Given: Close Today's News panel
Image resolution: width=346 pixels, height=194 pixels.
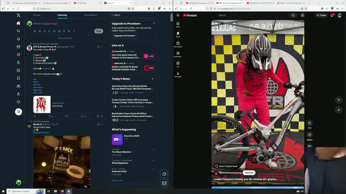Looking at the screenshot, I should (152, 79).
